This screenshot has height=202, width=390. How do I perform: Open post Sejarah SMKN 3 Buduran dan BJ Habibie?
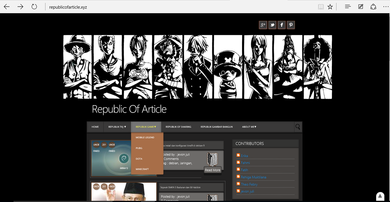180,187
